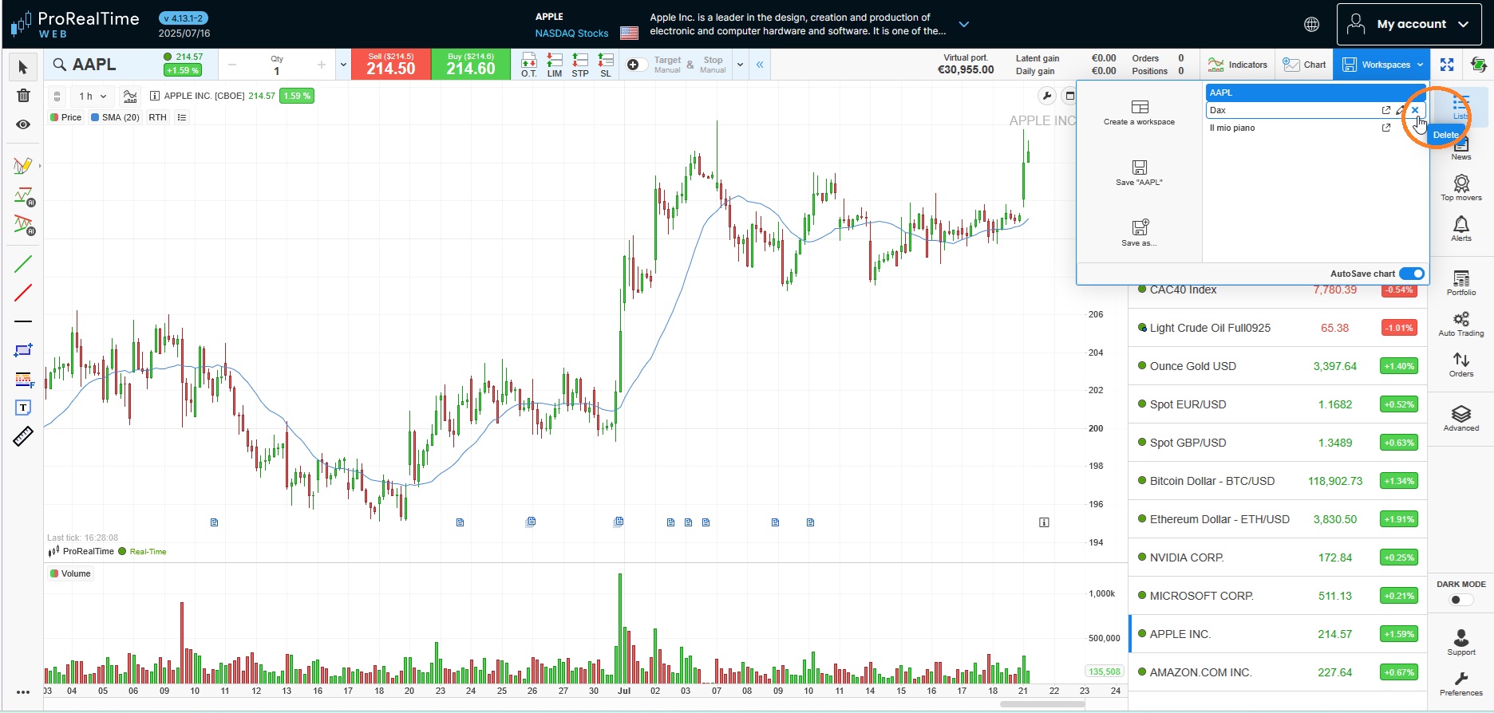This screenshot has height=713, width=1494.
Task: Open the chart wrench settings icon
Action: (1046, 97)
